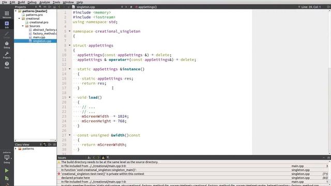
Task: Collapse the Sources folder
Action: point(23,26)
